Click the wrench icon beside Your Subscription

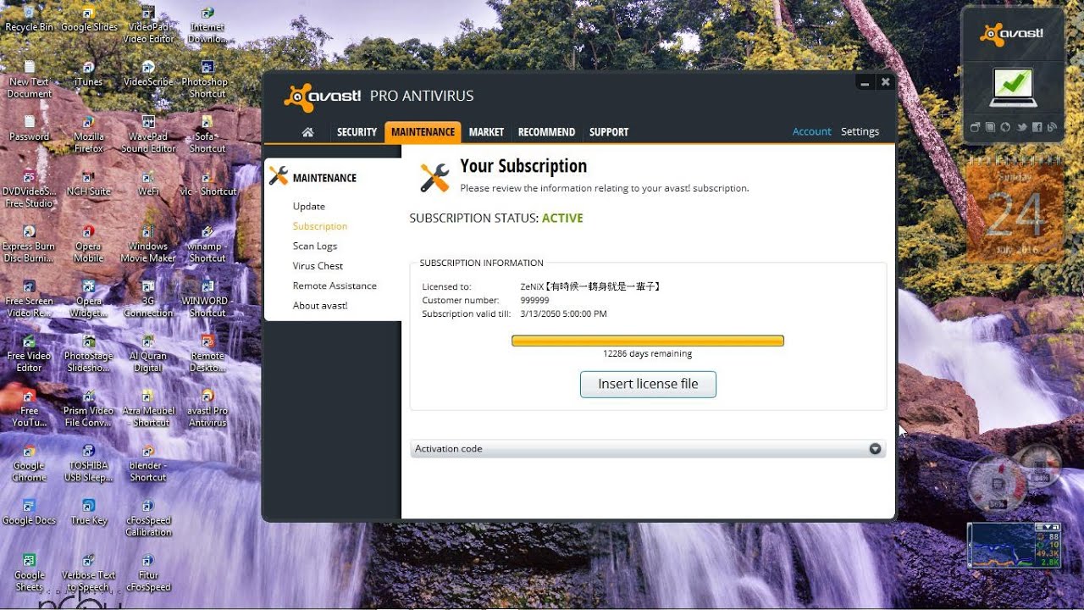435,177
